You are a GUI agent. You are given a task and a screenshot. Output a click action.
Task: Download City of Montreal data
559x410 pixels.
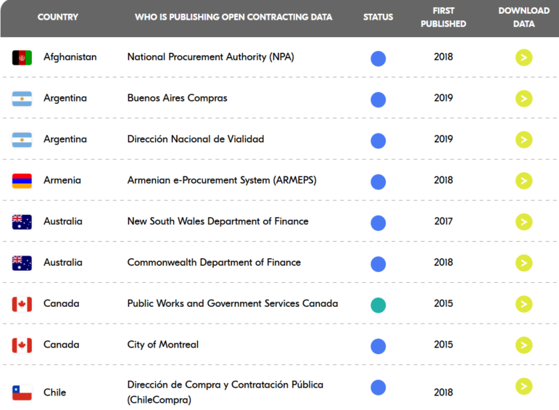(523, 345)
